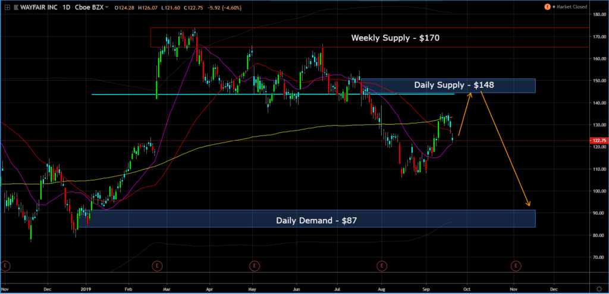
Task: Select the Daily Demand - $87 text label
Action: click(316, 221)
